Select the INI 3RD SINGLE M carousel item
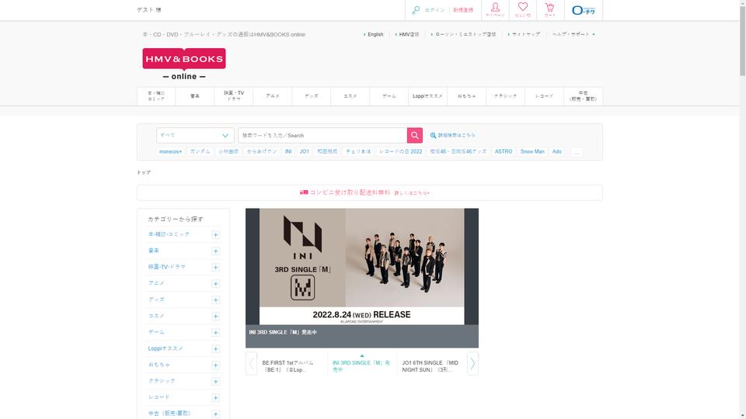The image size is (746, 419). (x=361, y=365)
